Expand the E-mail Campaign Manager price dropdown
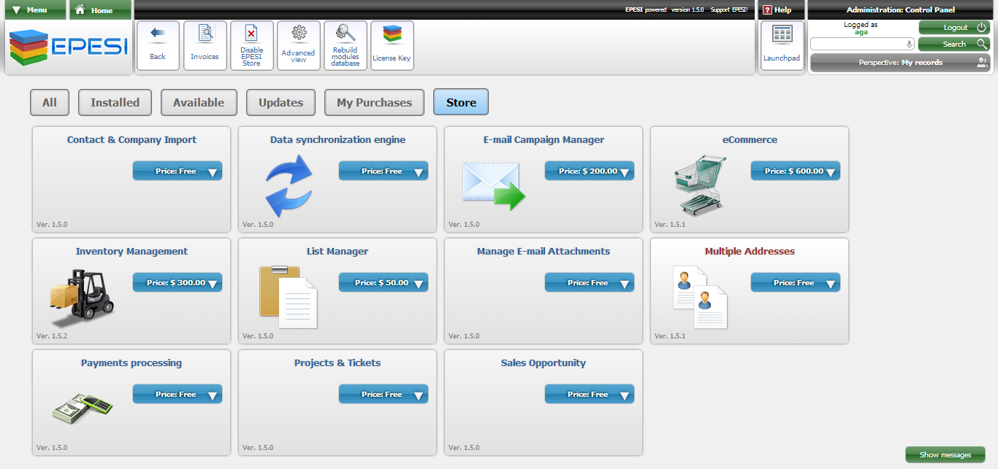Image resolution: width=998 pixels, height=469 pixels. (589, 171)
